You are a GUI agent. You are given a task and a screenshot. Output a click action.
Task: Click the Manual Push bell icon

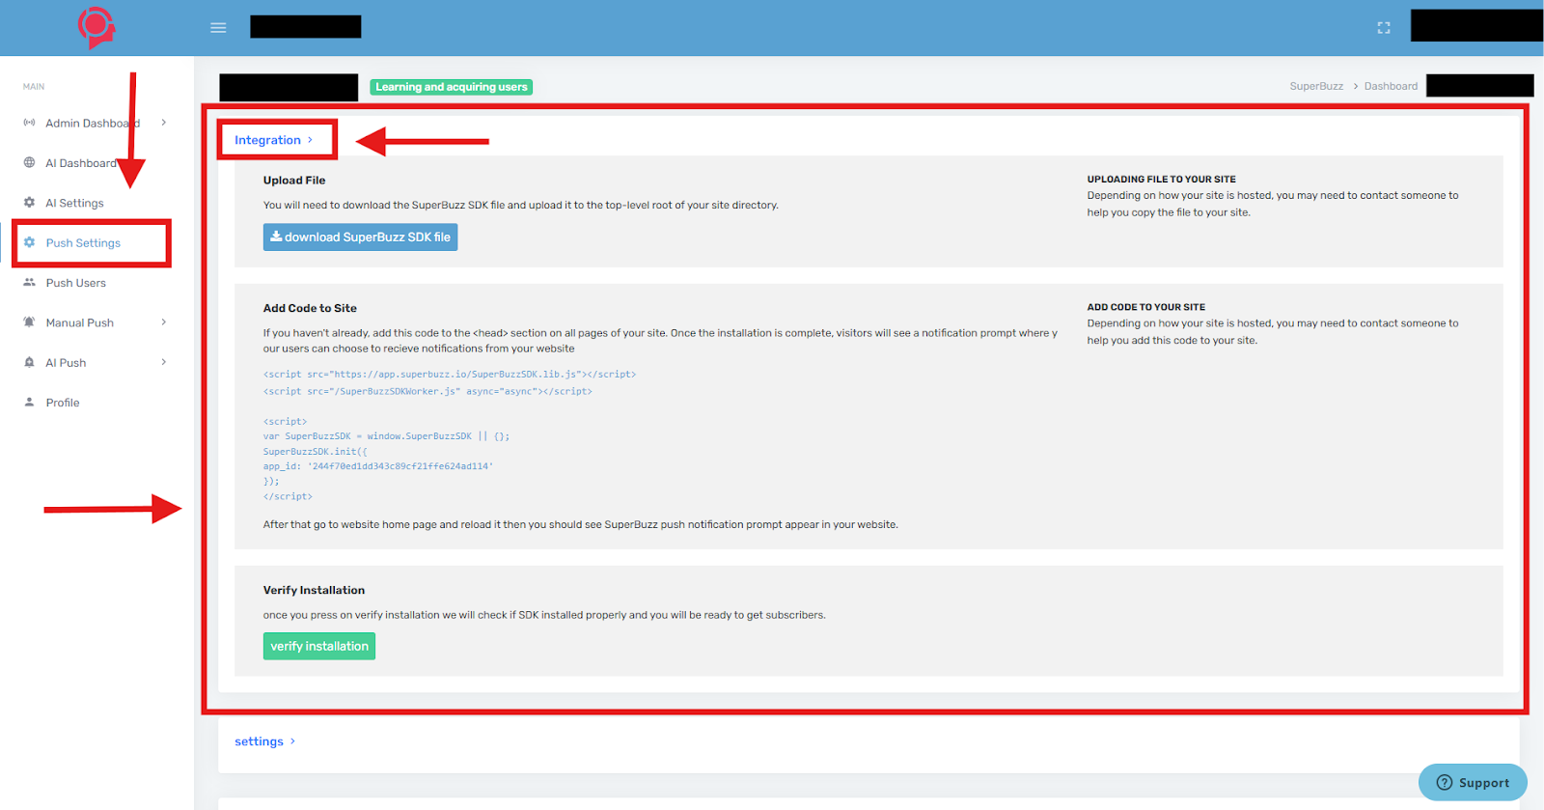pyautogui.click(x=29, y=322)
